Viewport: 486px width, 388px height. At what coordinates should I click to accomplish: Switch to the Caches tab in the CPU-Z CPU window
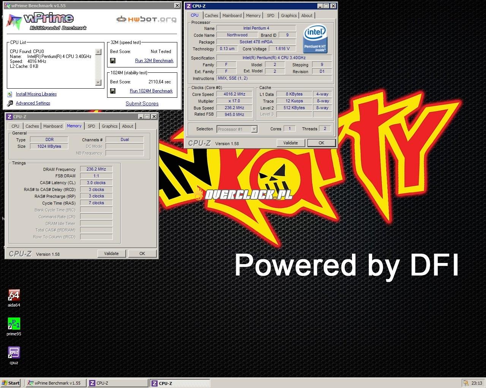pyautogui.click(x=211, y=16)
